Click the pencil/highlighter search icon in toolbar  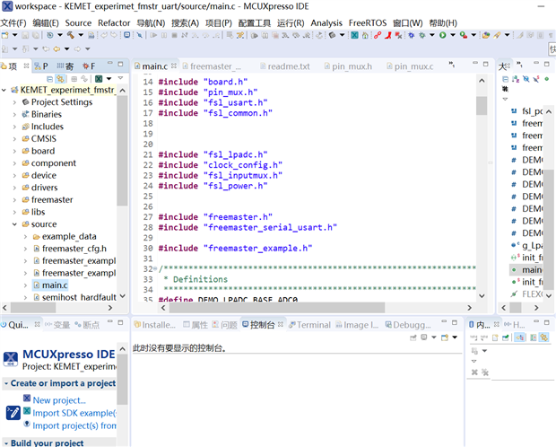[x=497, y=35]
